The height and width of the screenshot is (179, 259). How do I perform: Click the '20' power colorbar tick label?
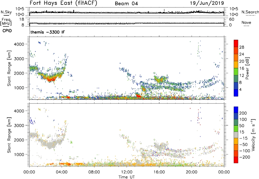pyautogui.click(x=242, y=61)
